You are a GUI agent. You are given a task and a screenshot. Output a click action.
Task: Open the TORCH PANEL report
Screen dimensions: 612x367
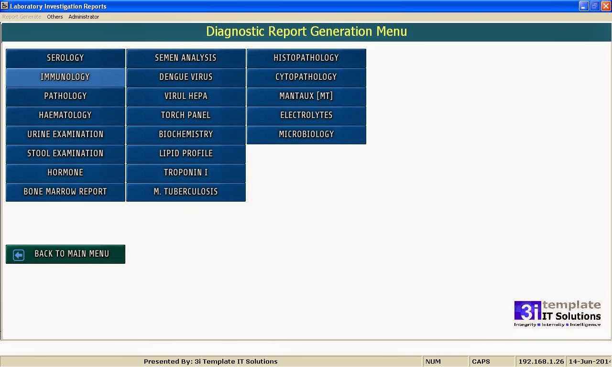[186, 115]
